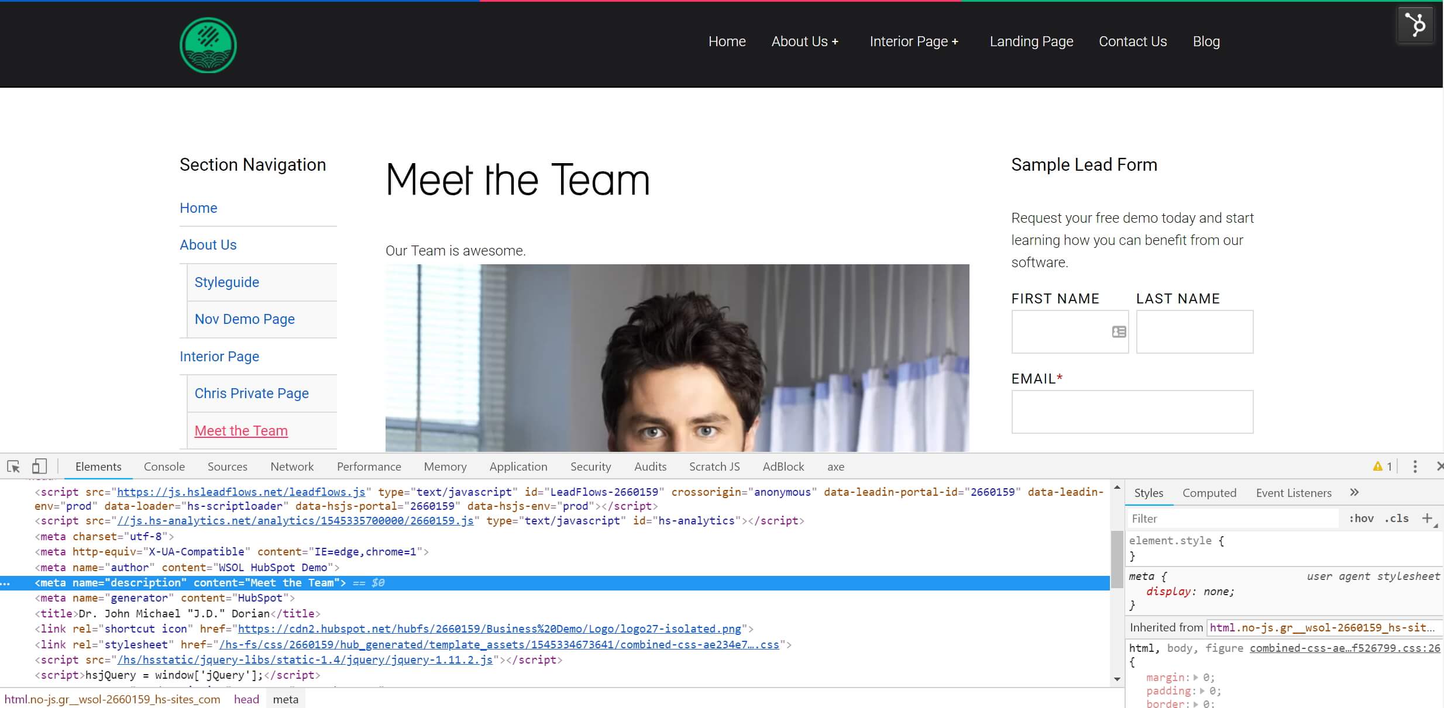The width and height of the screenshot is (1444, 708).
Task: Select the title element row
Action: coord(177,614)
